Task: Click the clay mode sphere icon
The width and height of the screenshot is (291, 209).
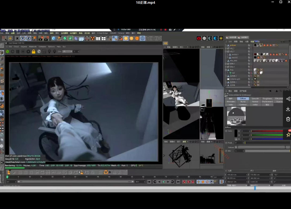Action: 39,51
